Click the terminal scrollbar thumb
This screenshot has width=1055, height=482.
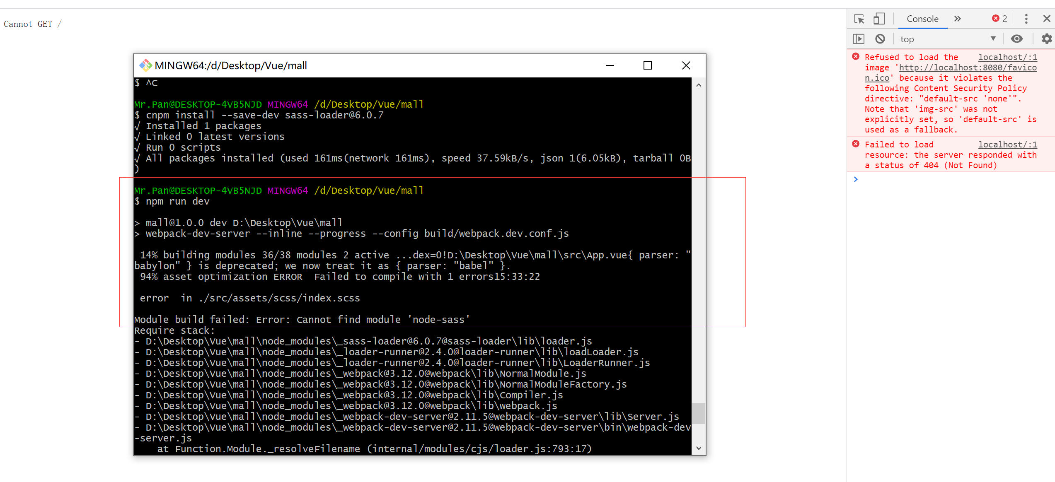pos(699,413)
